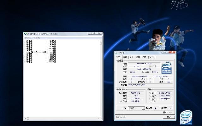Open the 计算 menu in Super PI

point(27,37)
